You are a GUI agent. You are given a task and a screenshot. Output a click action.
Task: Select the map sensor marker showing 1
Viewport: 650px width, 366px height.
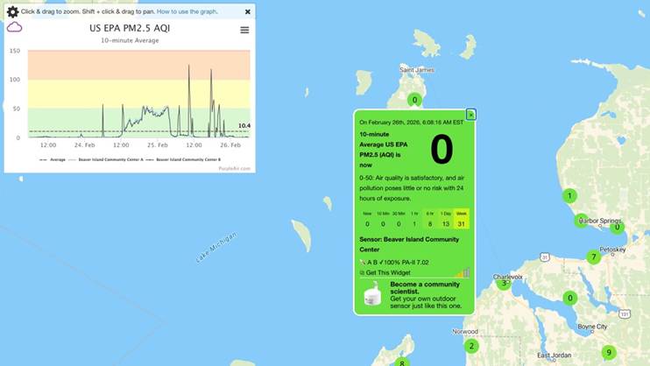coord(569,195)
